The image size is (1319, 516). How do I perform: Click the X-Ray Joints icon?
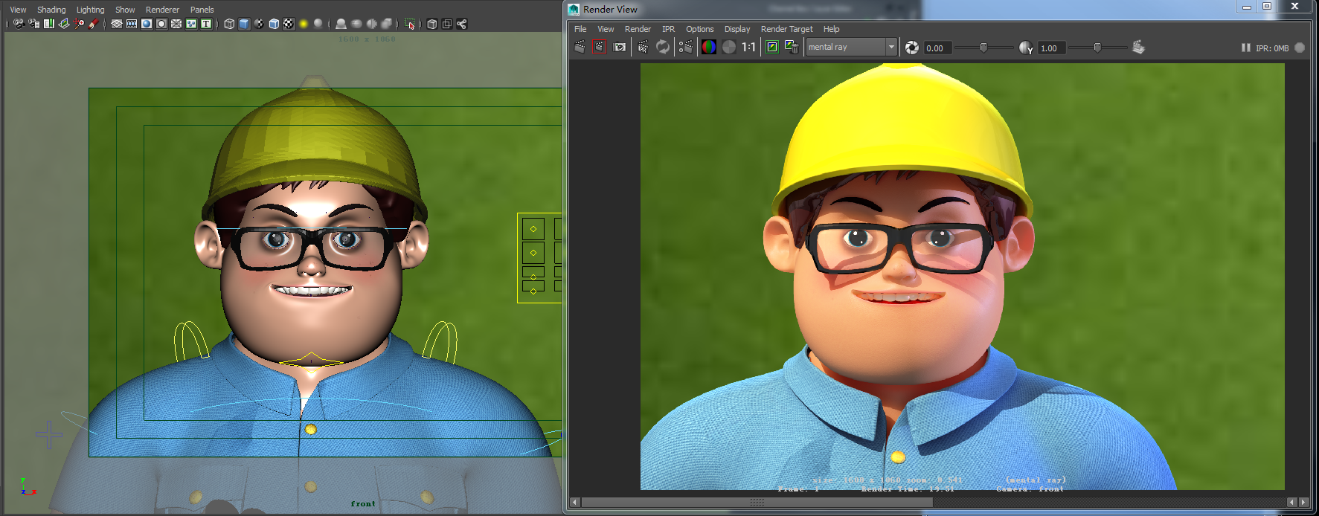tap(461, 24)
